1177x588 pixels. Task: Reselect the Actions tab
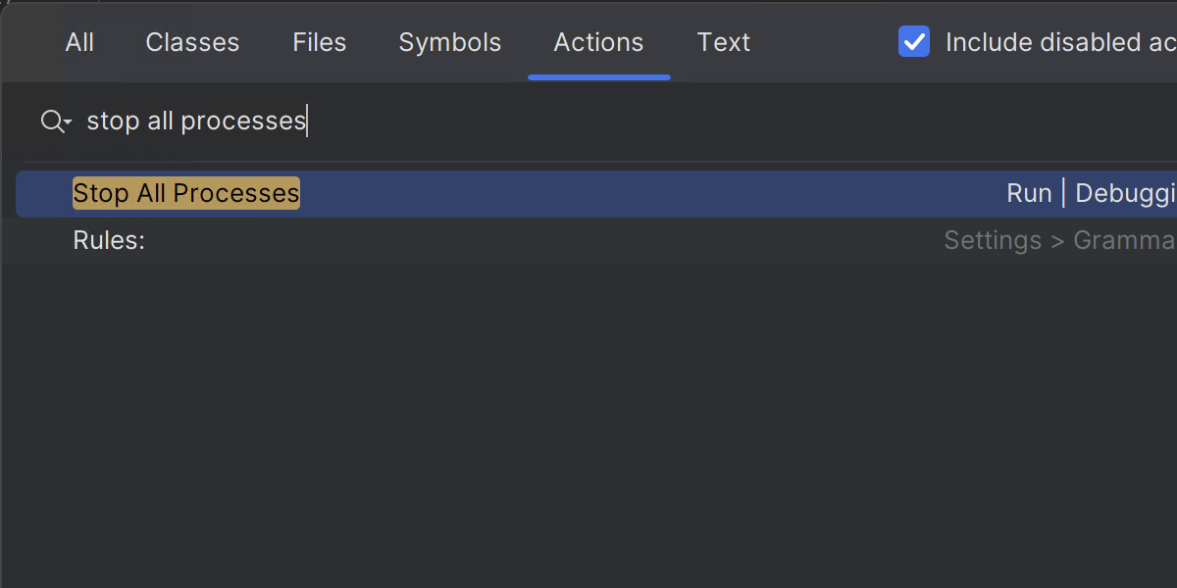(598, 42)
